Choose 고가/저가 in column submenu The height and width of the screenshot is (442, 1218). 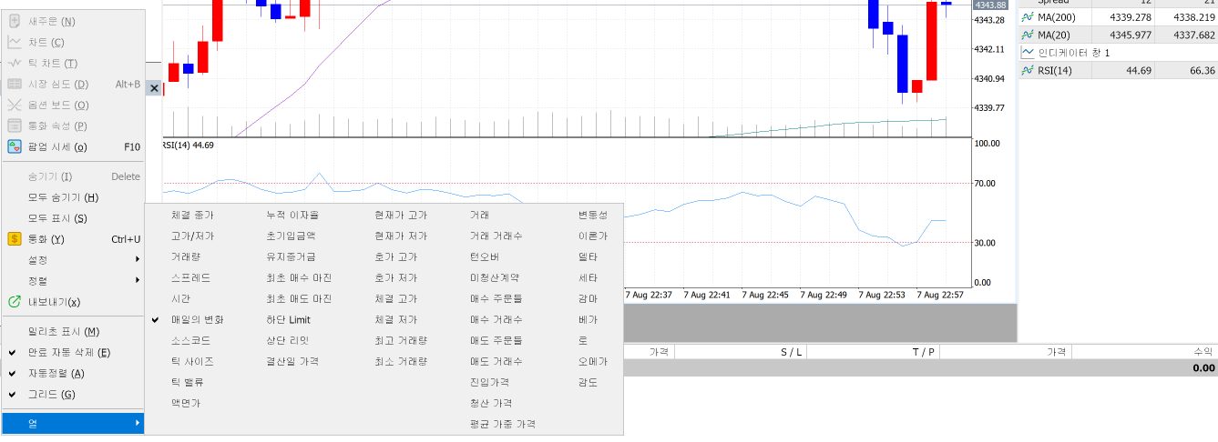(x=191, y=236)
